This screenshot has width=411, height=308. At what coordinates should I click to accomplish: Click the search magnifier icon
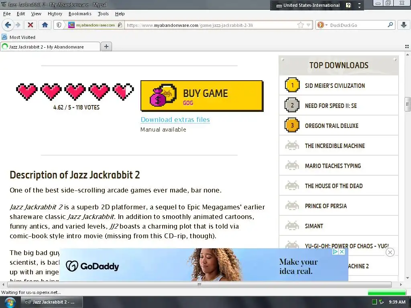[x=390, y=25]
